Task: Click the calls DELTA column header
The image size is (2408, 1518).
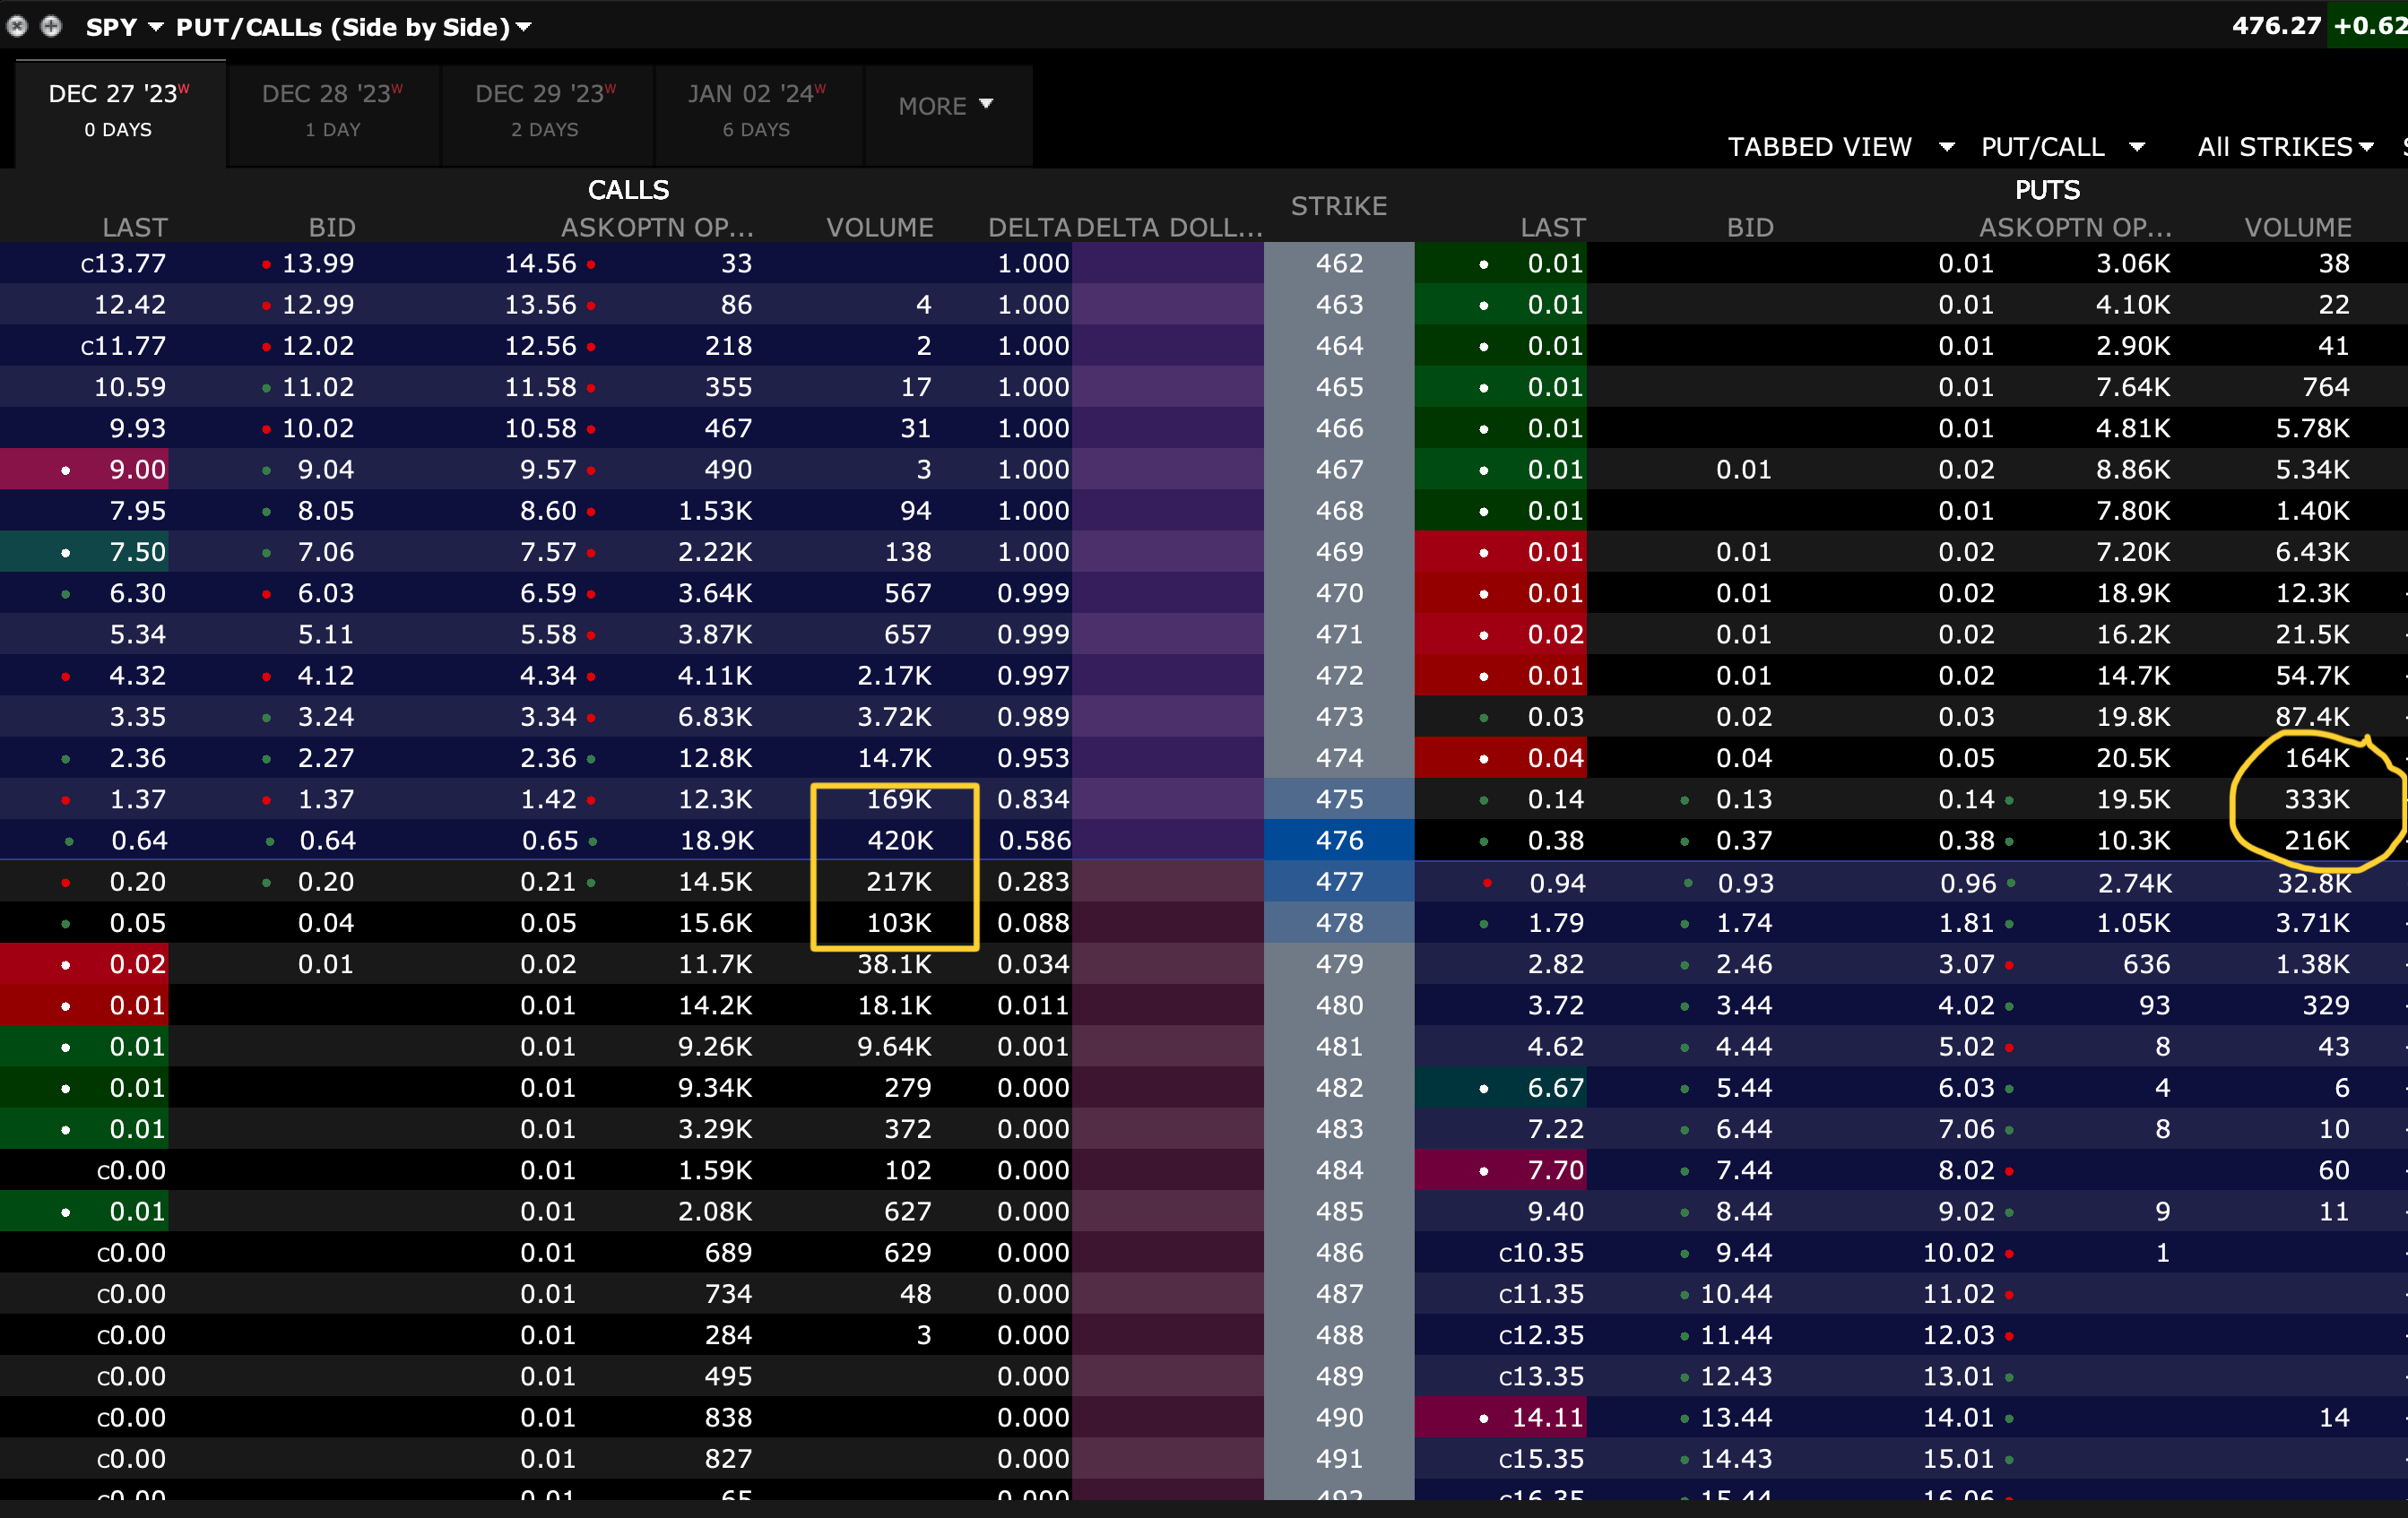Action: pyautogui.click(x=1028, y=227)
